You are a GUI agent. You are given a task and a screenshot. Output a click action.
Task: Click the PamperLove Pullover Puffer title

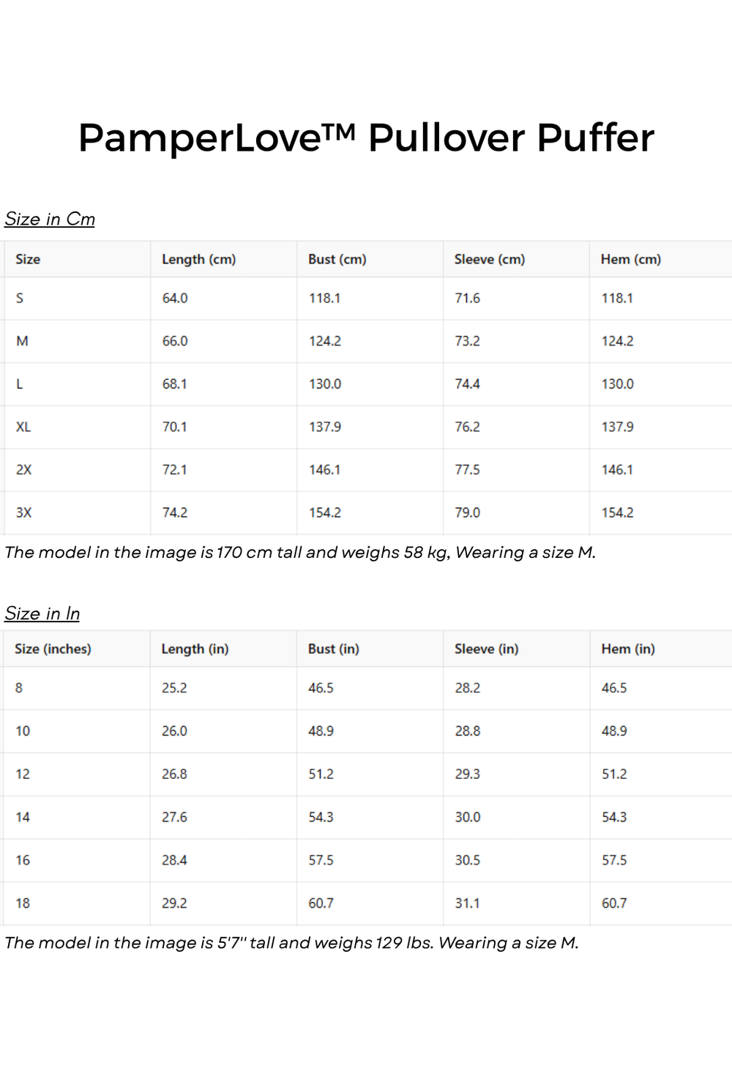point(366,138)
